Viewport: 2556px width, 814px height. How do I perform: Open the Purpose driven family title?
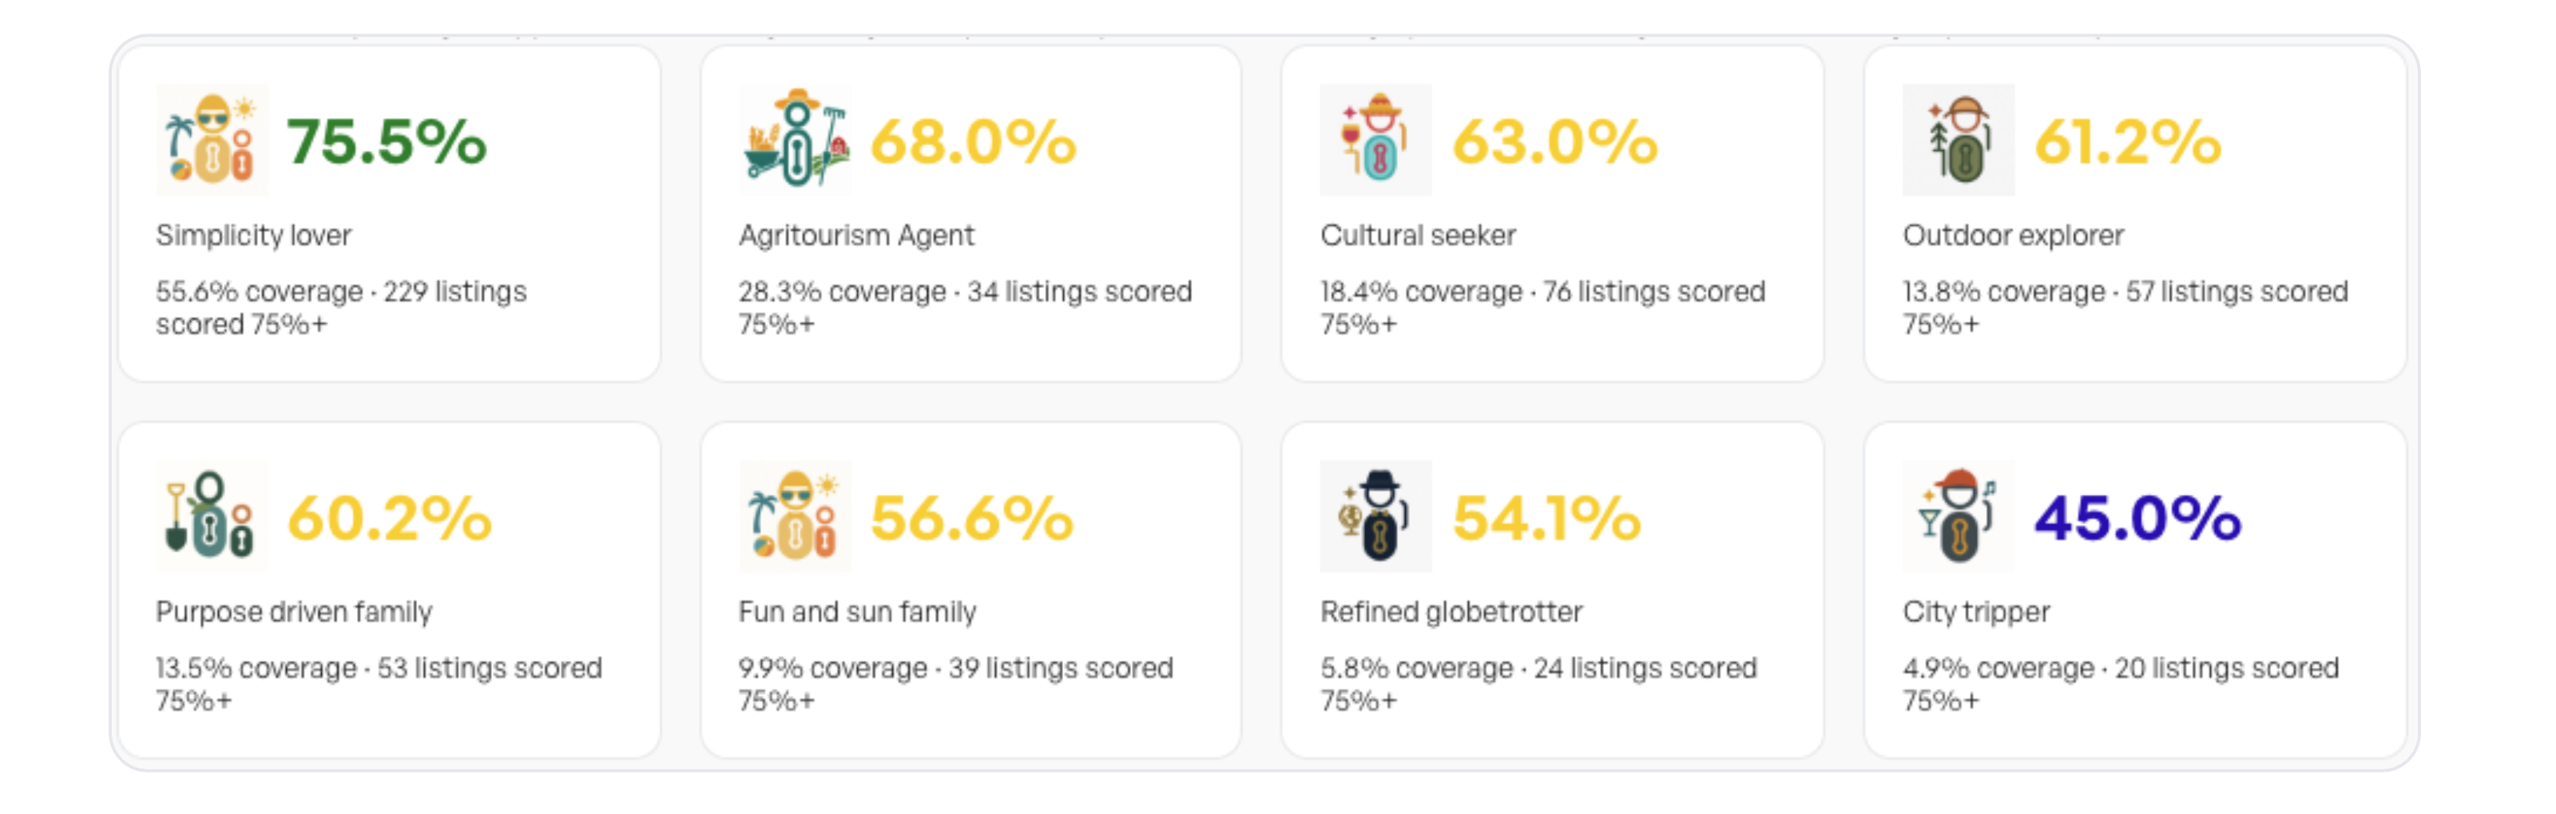(x=294, y=612)
